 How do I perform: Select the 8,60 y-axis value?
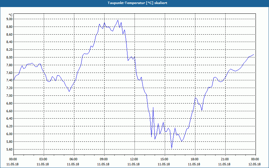tap(10, 35)
